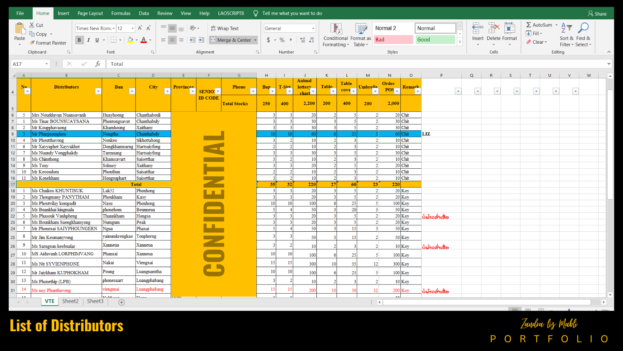Click the AutoSum sigma icon
623x351 pixels.
click(528, 25)
